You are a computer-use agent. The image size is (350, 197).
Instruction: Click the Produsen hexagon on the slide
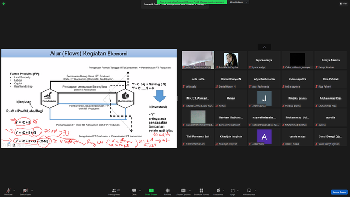click(49, 99)
